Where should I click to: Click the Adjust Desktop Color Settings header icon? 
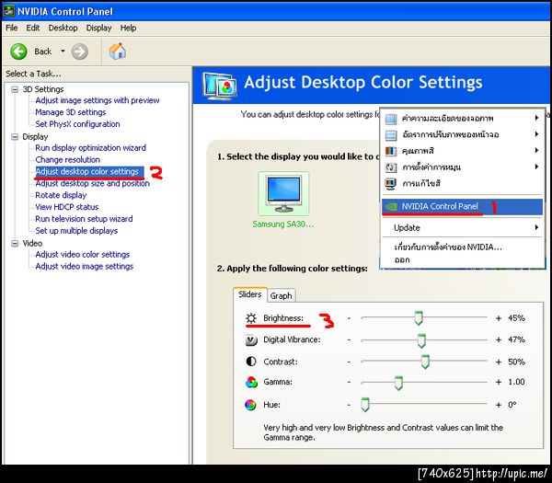pyautogui.click(x=220, y=86)
